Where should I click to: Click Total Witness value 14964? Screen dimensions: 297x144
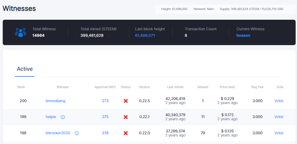[39, 35]
